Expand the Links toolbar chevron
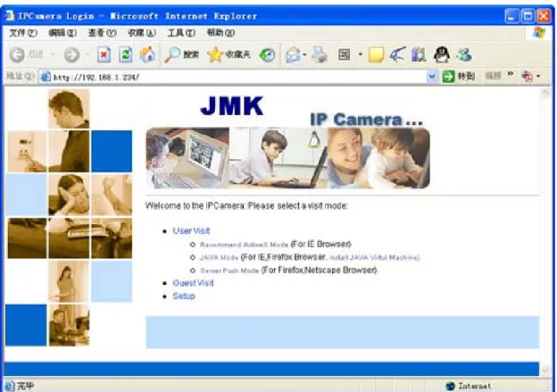Viewport: 557px width, 392px height. [x=511, y=74]
